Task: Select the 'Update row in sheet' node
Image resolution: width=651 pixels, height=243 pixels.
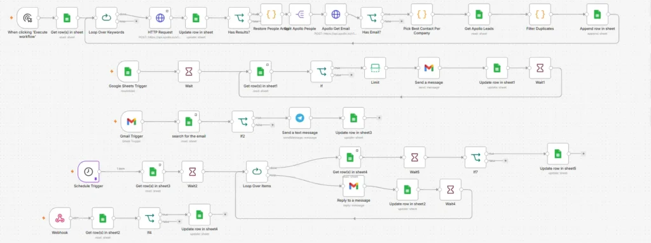Action: point(196,18)
